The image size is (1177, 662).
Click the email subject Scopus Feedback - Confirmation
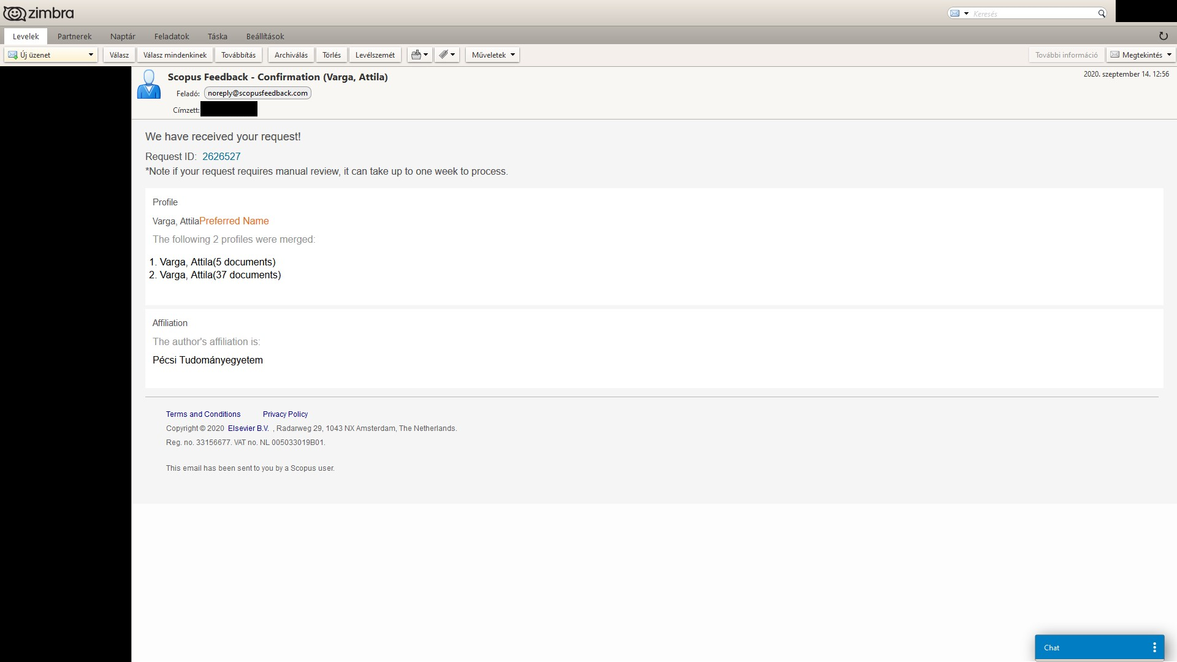click(x=278, y=77)
